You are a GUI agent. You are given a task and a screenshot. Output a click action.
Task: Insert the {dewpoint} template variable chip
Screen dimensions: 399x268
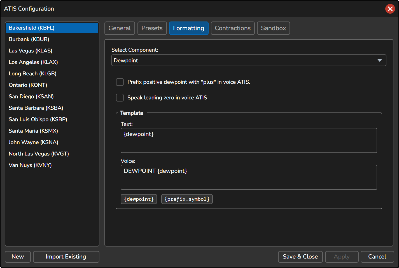(139, 199)
